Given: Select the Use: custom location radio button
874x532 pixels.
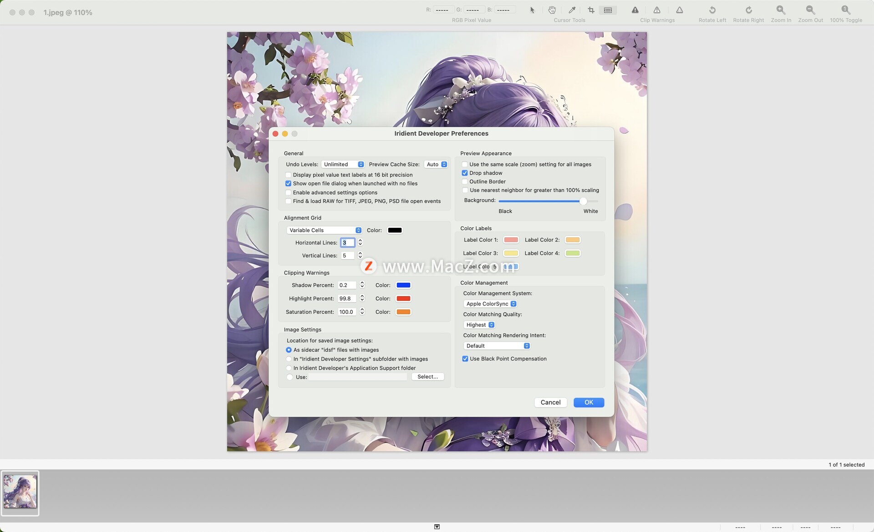Looking at the screenshot, I should [290, 377].
